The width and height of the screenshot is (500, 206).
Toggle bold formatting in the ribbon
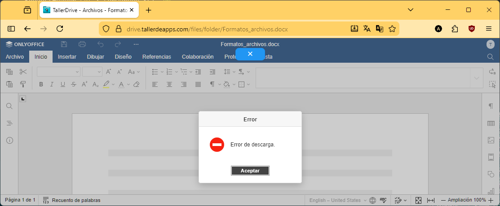(x=41, y=84)
